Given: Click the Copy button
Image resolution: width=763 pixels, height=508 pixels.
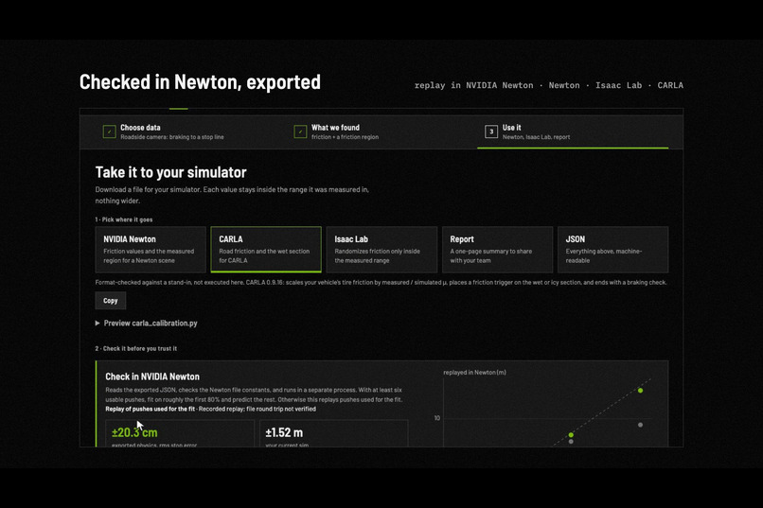Looking at the screenshot, I should [111, 301].
